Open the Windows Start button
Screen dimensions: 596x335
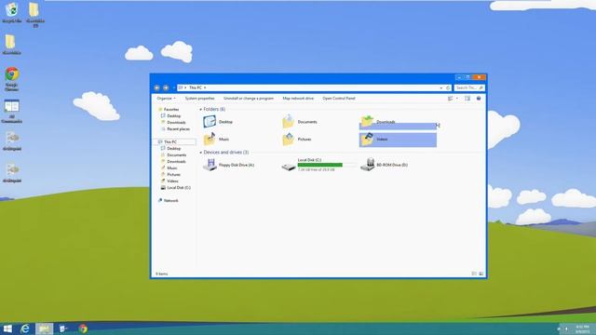tap(7, 328)
